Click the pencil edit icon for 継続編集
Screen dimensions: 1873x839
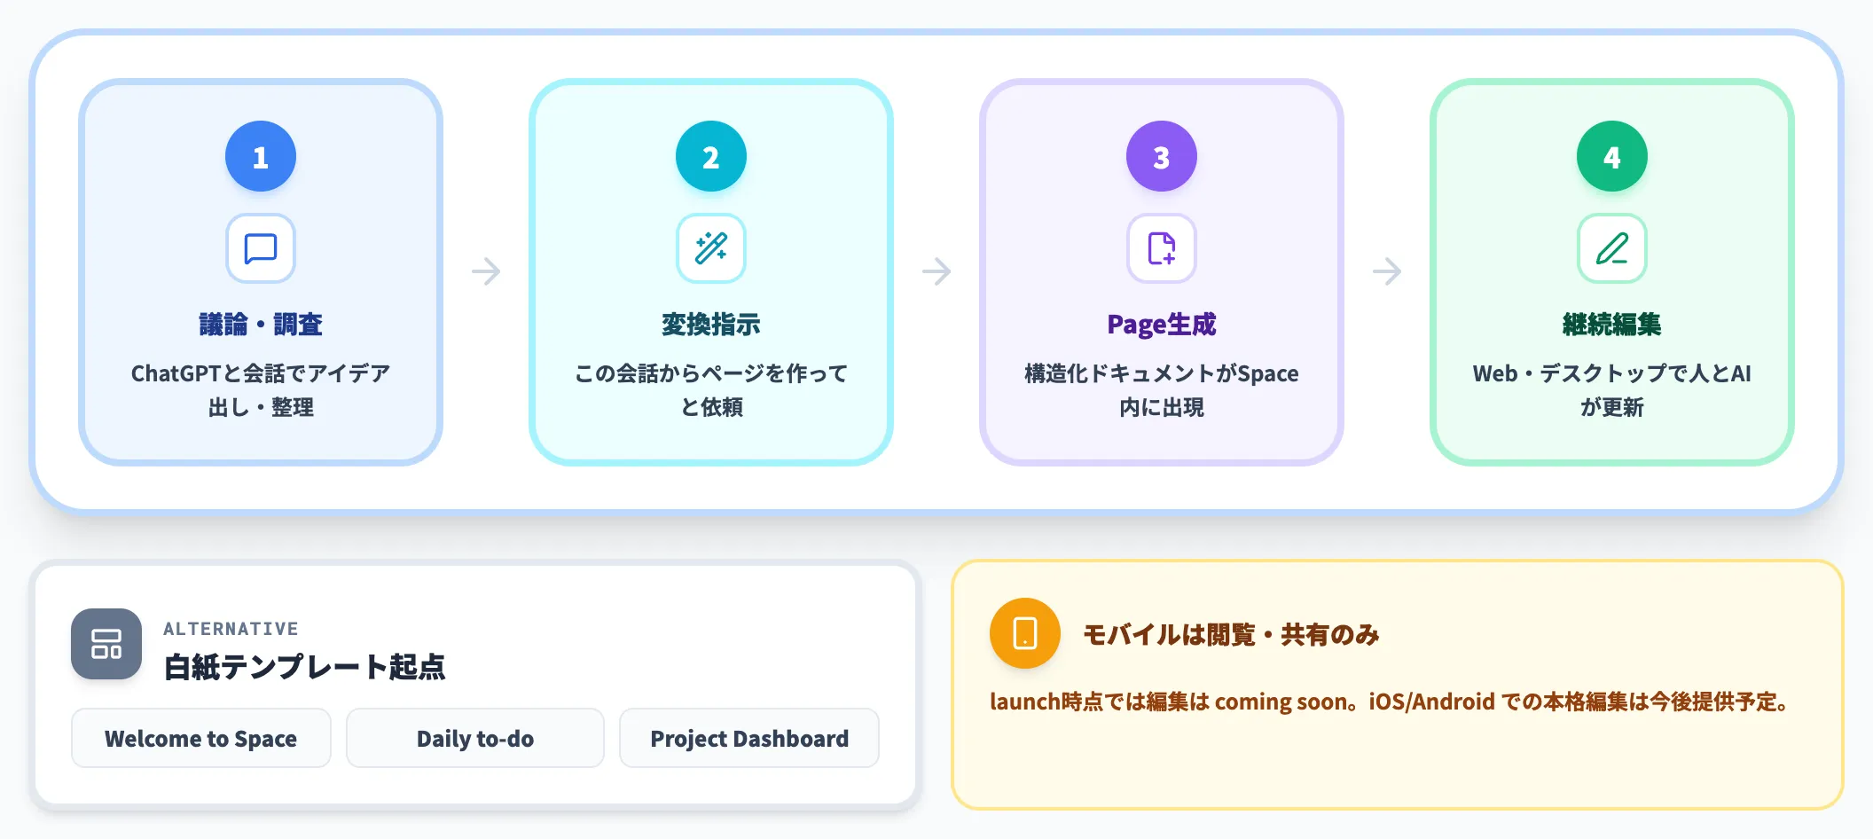coord(1612,248)
